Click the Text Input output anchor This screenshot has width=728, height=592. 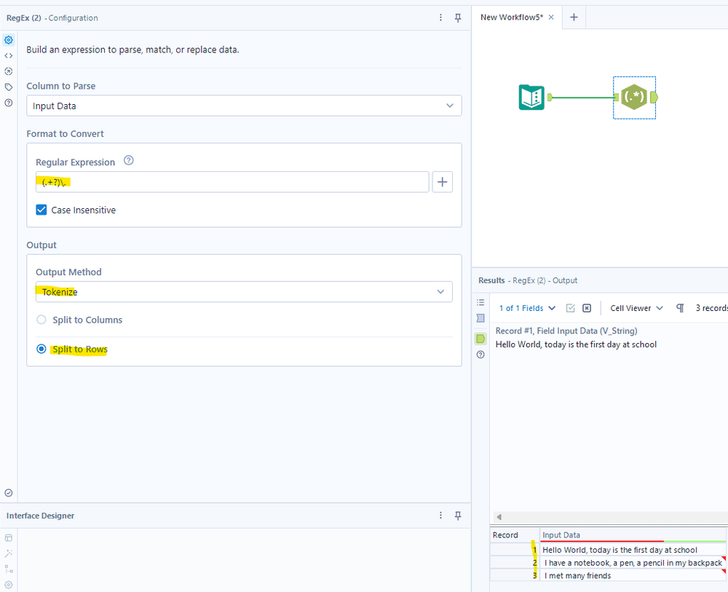coord(550,97)
